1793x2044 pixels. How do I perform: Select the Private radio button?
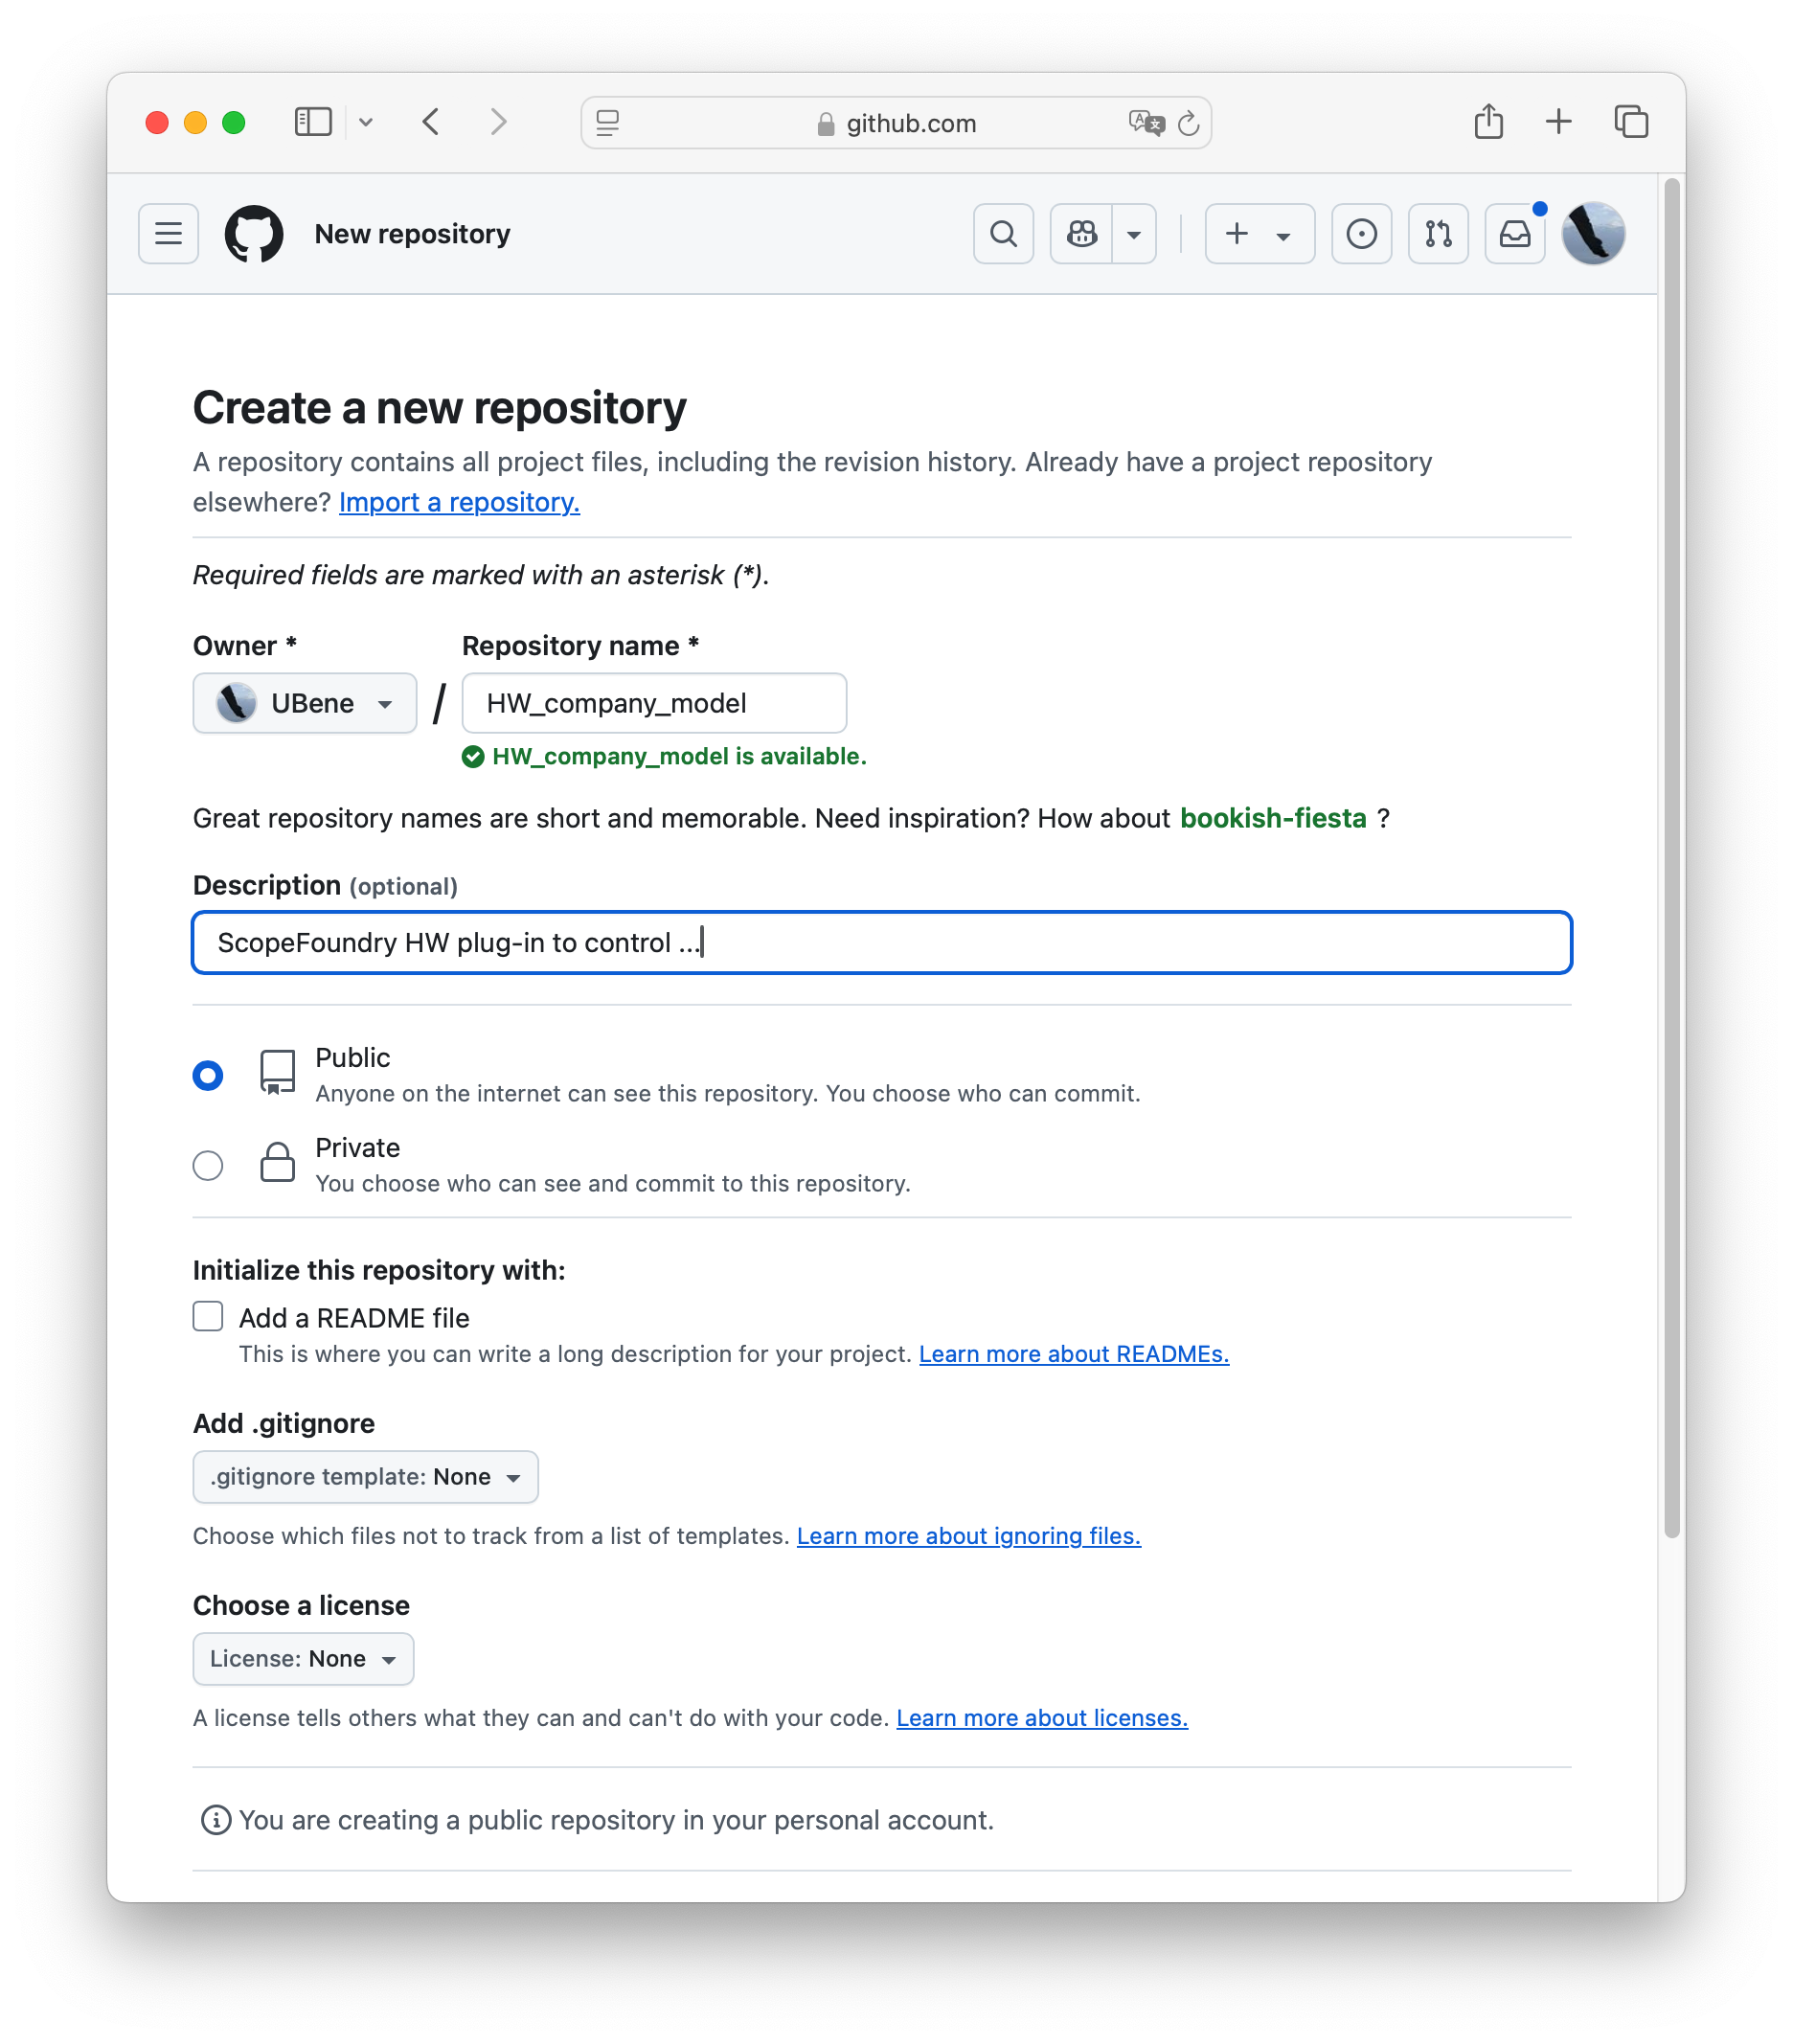(208, 1165)
